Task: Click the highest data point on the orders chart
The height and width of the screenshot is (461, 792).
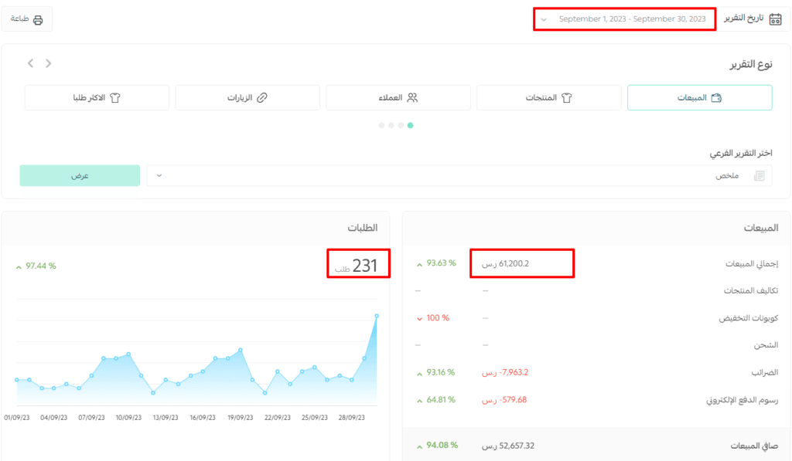Action: pos(377,317)
